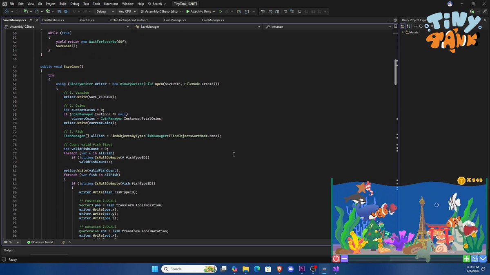Click the GitHub Copilot status icon
This screenshot has width=490, height=275.
coord(472,11)
